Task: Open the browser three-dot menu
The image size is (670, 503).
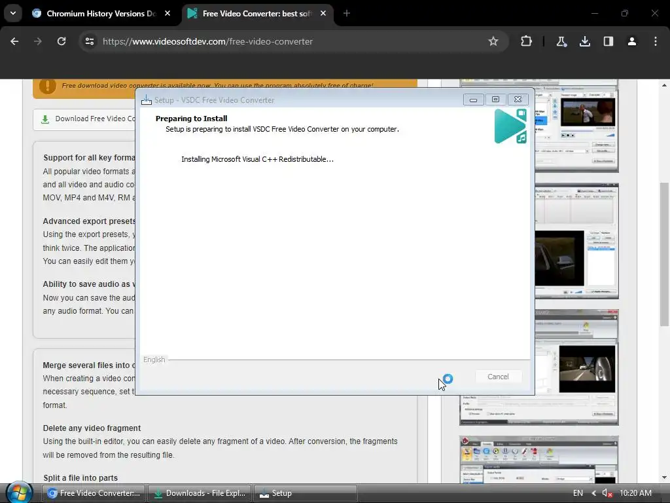Action: 656,41
